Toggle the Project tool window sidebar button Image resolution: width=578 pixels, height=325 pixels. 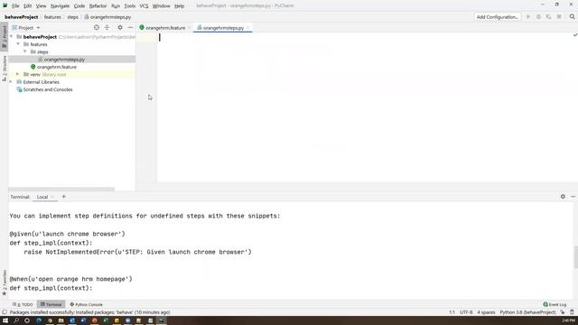(5, 36)
